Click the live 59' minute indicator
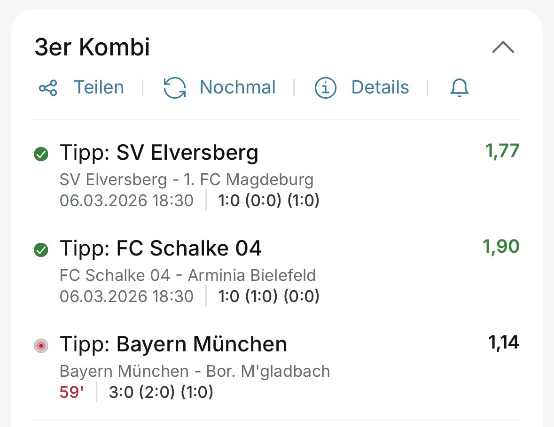Screen dimensions: 554x427 point(71,392)
